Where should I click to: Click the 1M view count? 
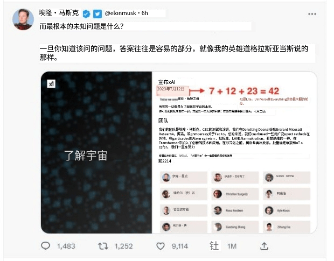pos(232,246)
